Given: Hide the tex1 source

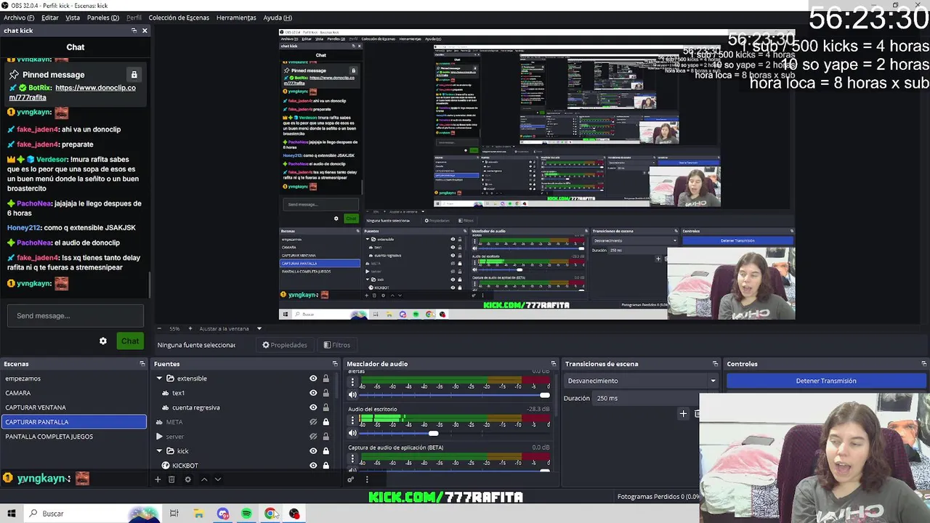Looking at the screenshot, I should (x=313, y=393).
